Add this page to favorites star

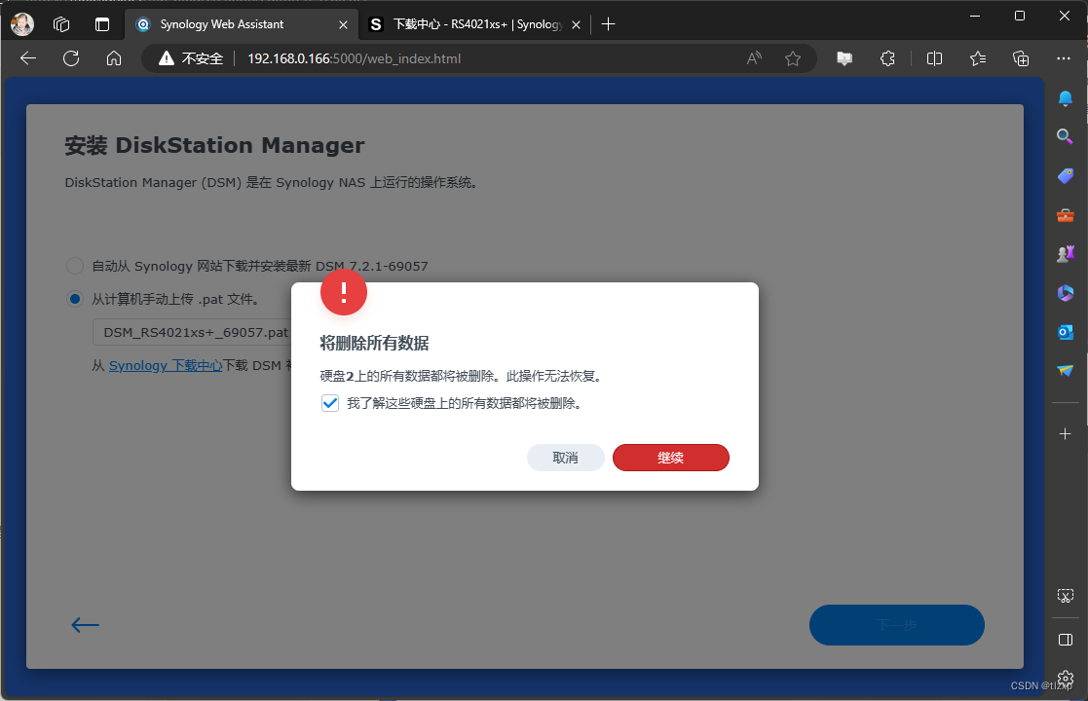793,58
